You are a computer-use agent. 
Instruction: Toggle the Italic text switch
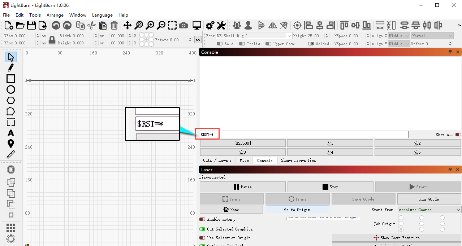242,44
